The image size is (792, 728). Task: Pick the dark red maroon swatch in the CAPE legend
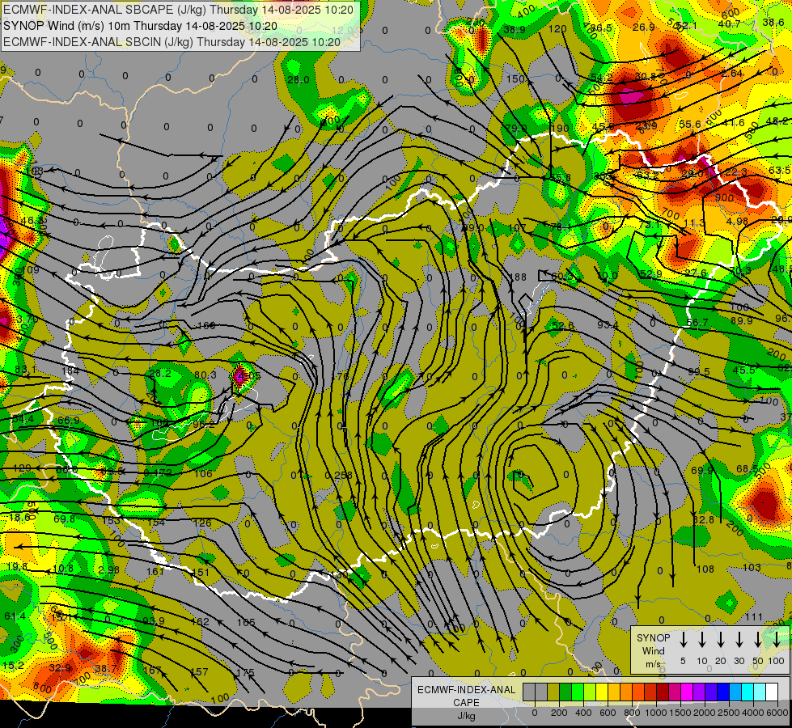[x=663, y=692]
